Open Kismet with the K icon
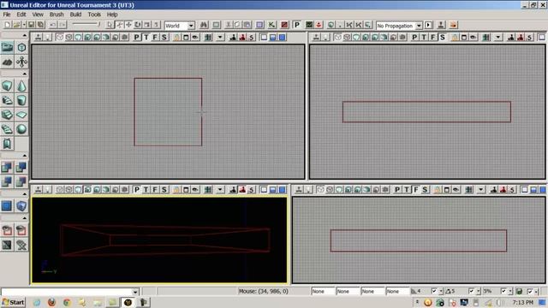The width and height of the screenshot is (548, 308). click(271, 25)
